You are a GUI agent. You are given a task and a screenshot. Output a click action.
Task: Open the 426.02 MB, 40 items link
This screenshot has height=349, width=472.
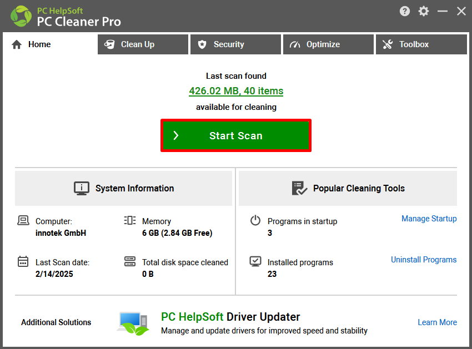coord(236,91)
